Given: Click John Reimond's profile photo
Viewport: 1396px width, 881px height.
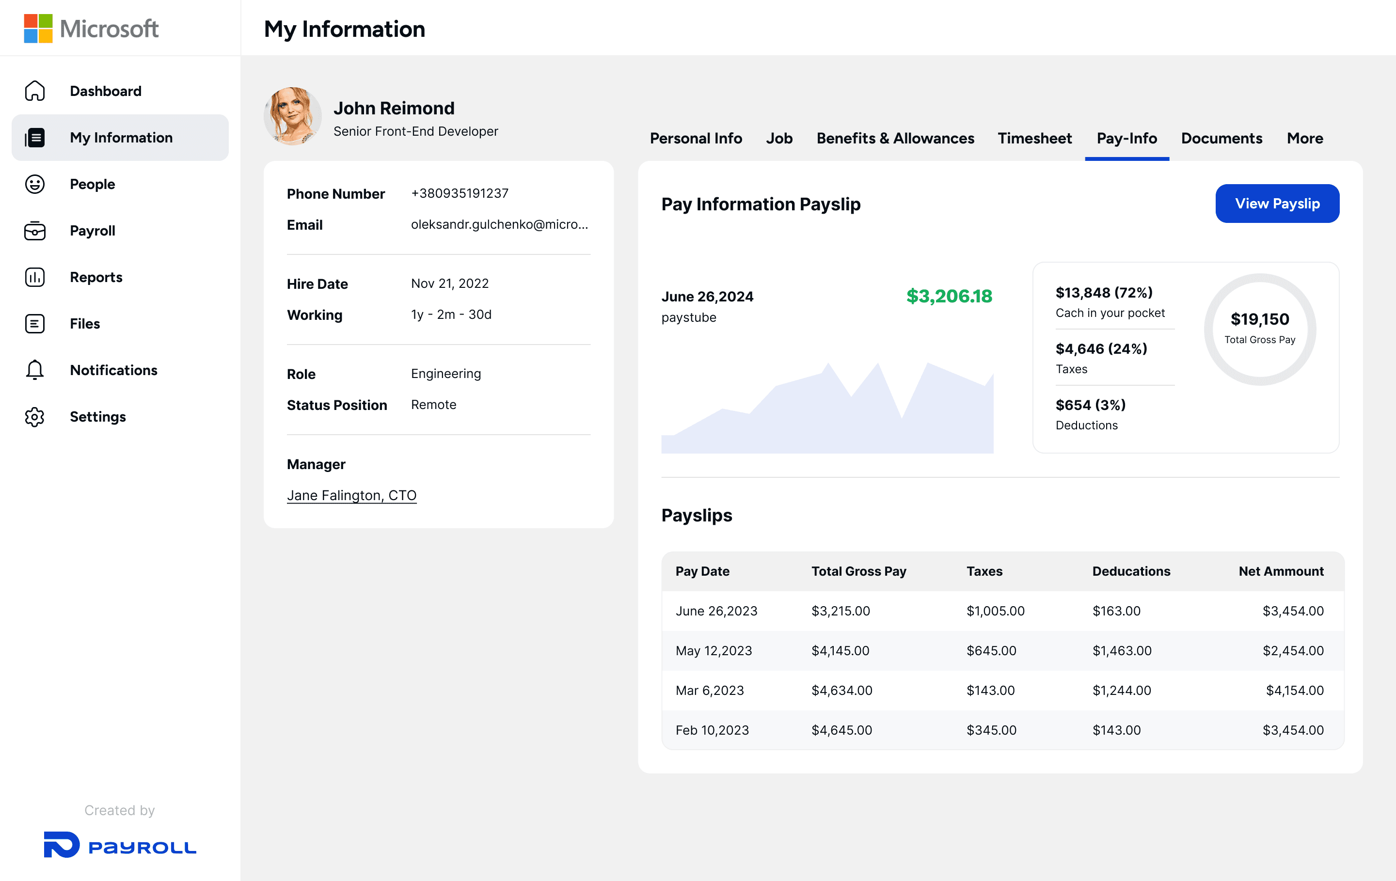Looking at the screenshot, I should click(x=293, y=116).
